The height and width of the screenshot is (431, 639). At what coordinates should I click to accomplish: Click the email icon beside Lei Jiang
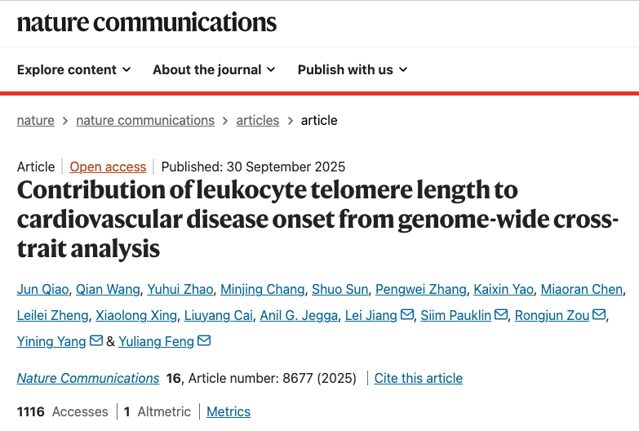[407, 316]
